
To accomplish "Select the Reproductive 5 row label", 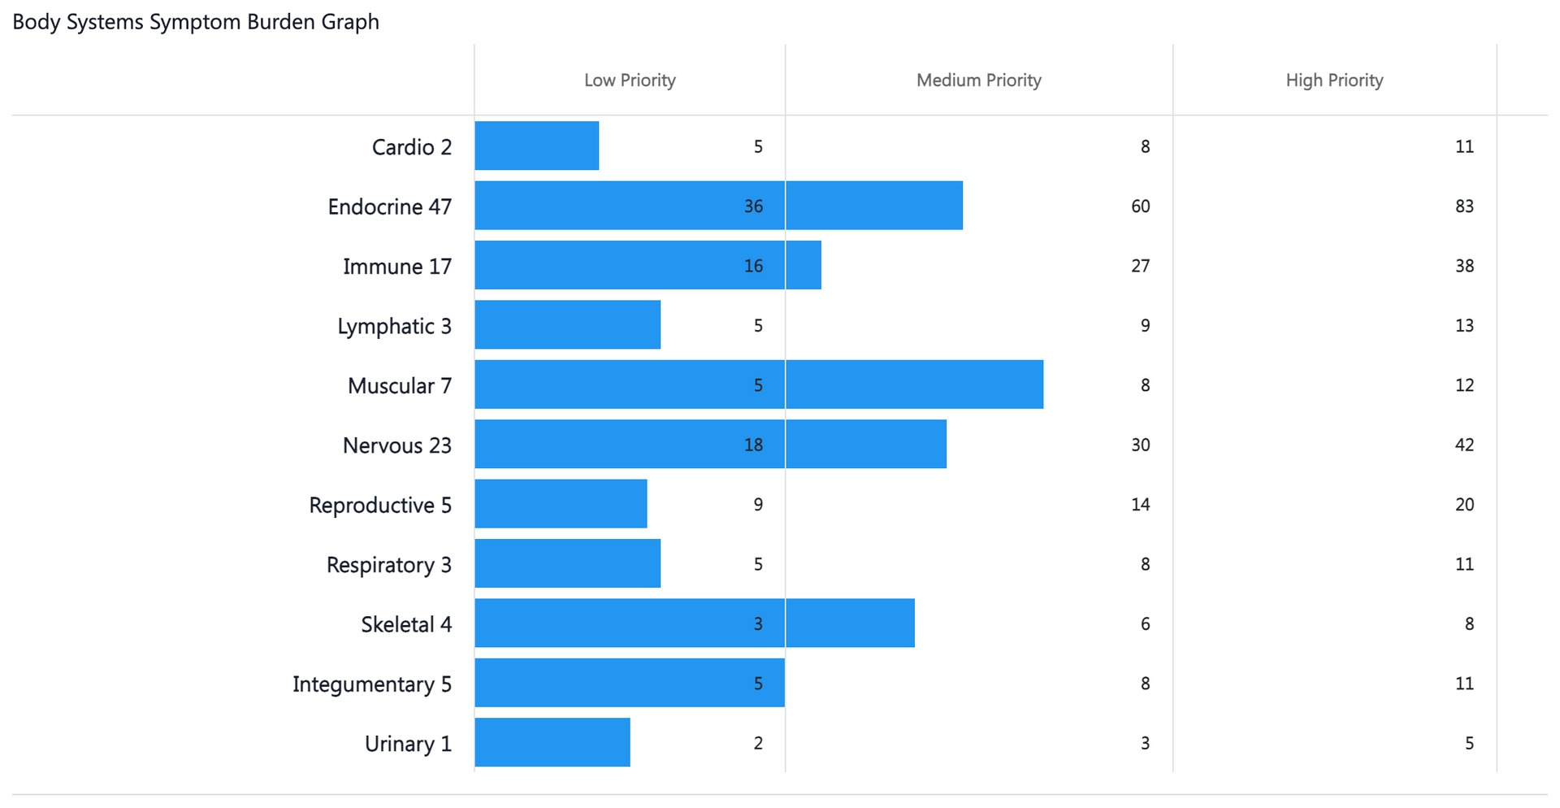I will [x=380, y=505].
